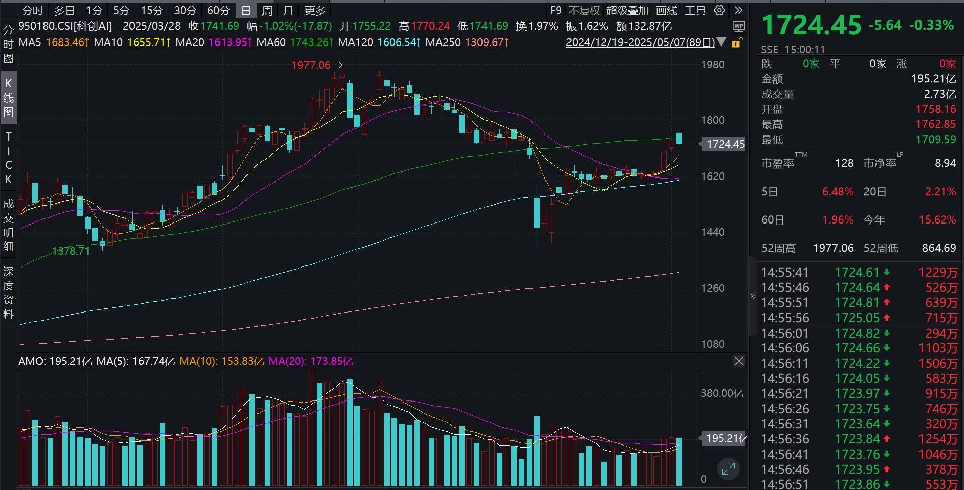The width and height of the screenshot is (964, 490).
Task: Open the 工具 tools menu
Action: 695,10
